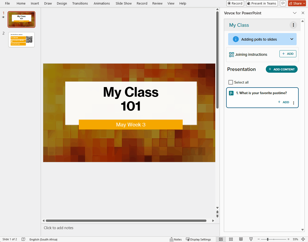
Task: Click accessibility spell check status icon
Action: 23,239
